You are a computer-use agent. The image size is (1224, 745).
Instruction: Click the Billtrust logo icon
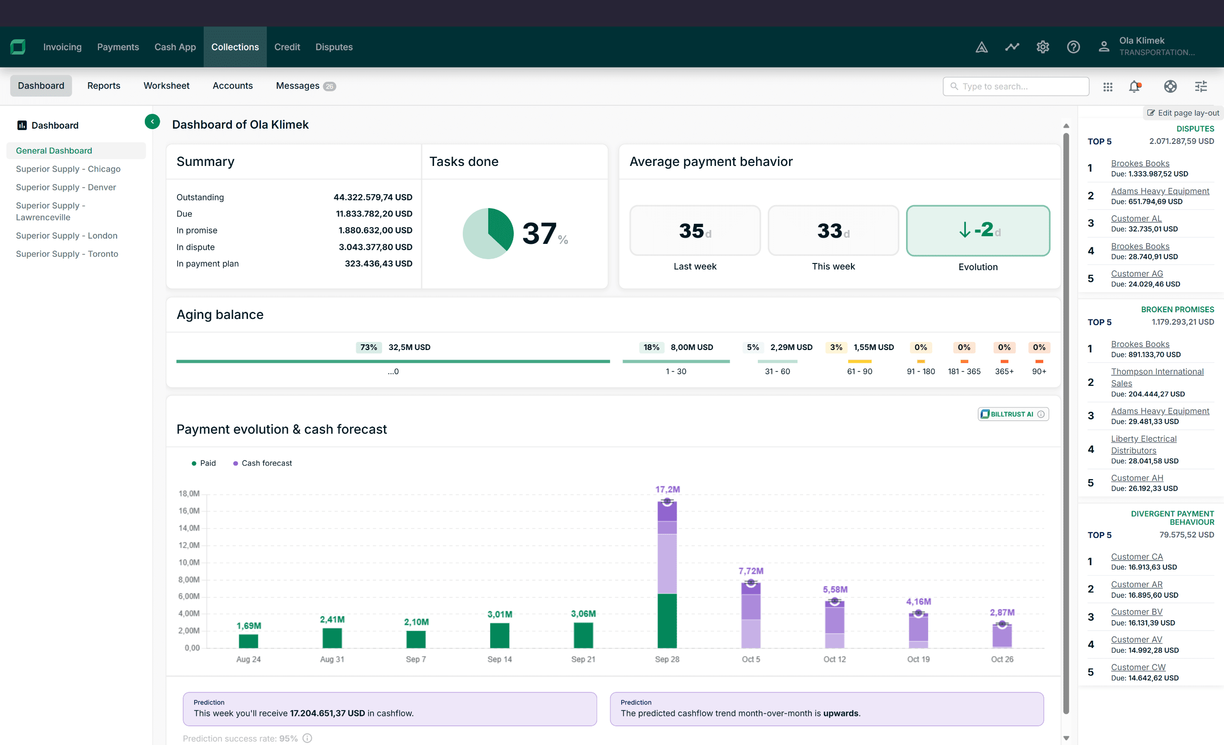coord(18,47)
